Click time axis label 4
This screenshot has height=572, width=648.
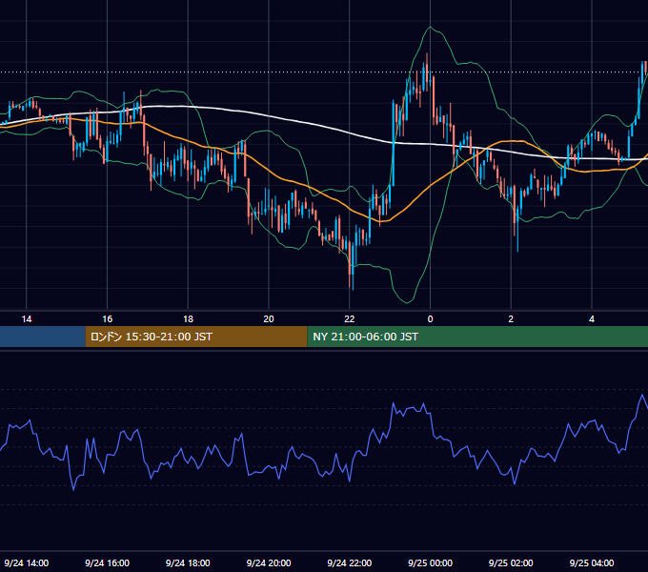(x=592, y=319)
